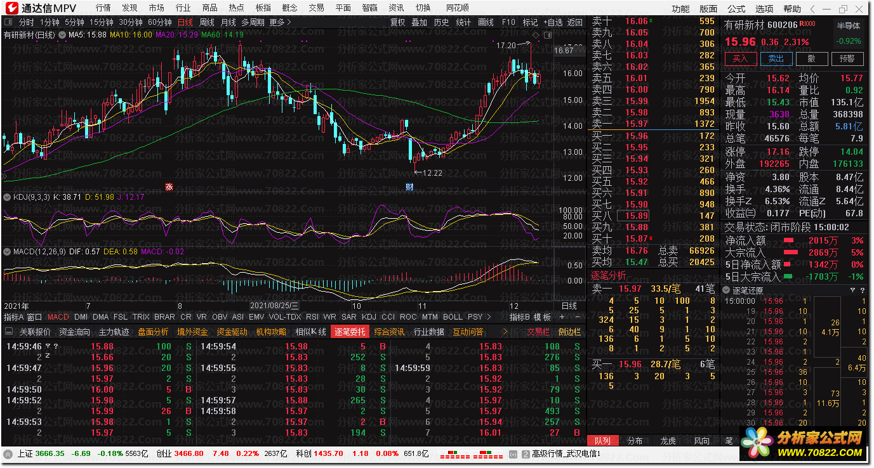Click the blue 财 marker on the chart
The image size is (874, 468).
click(x=410, y=187)
